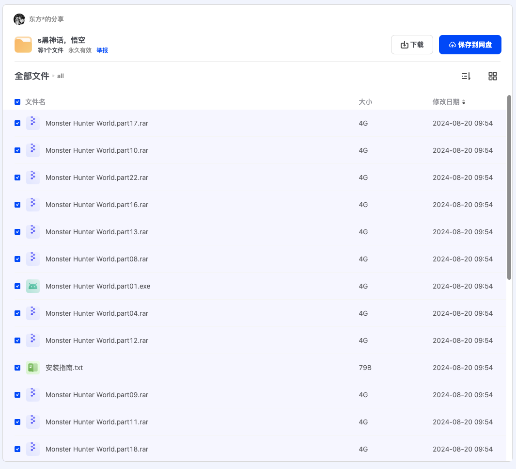Open file Monster Hunter World.part22.rar
This screenshot has height=469, width=516.
[97, 178]
